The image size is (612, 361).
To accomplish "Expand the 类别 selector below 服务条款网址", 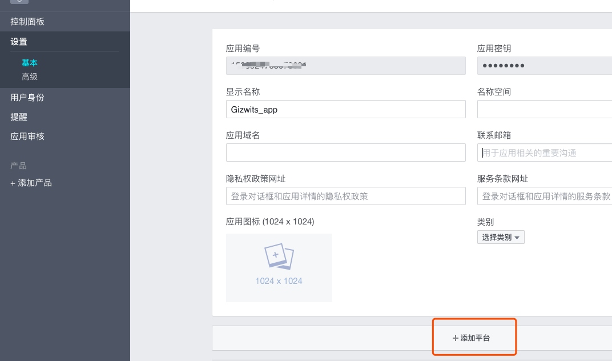I will pos(501,237).
